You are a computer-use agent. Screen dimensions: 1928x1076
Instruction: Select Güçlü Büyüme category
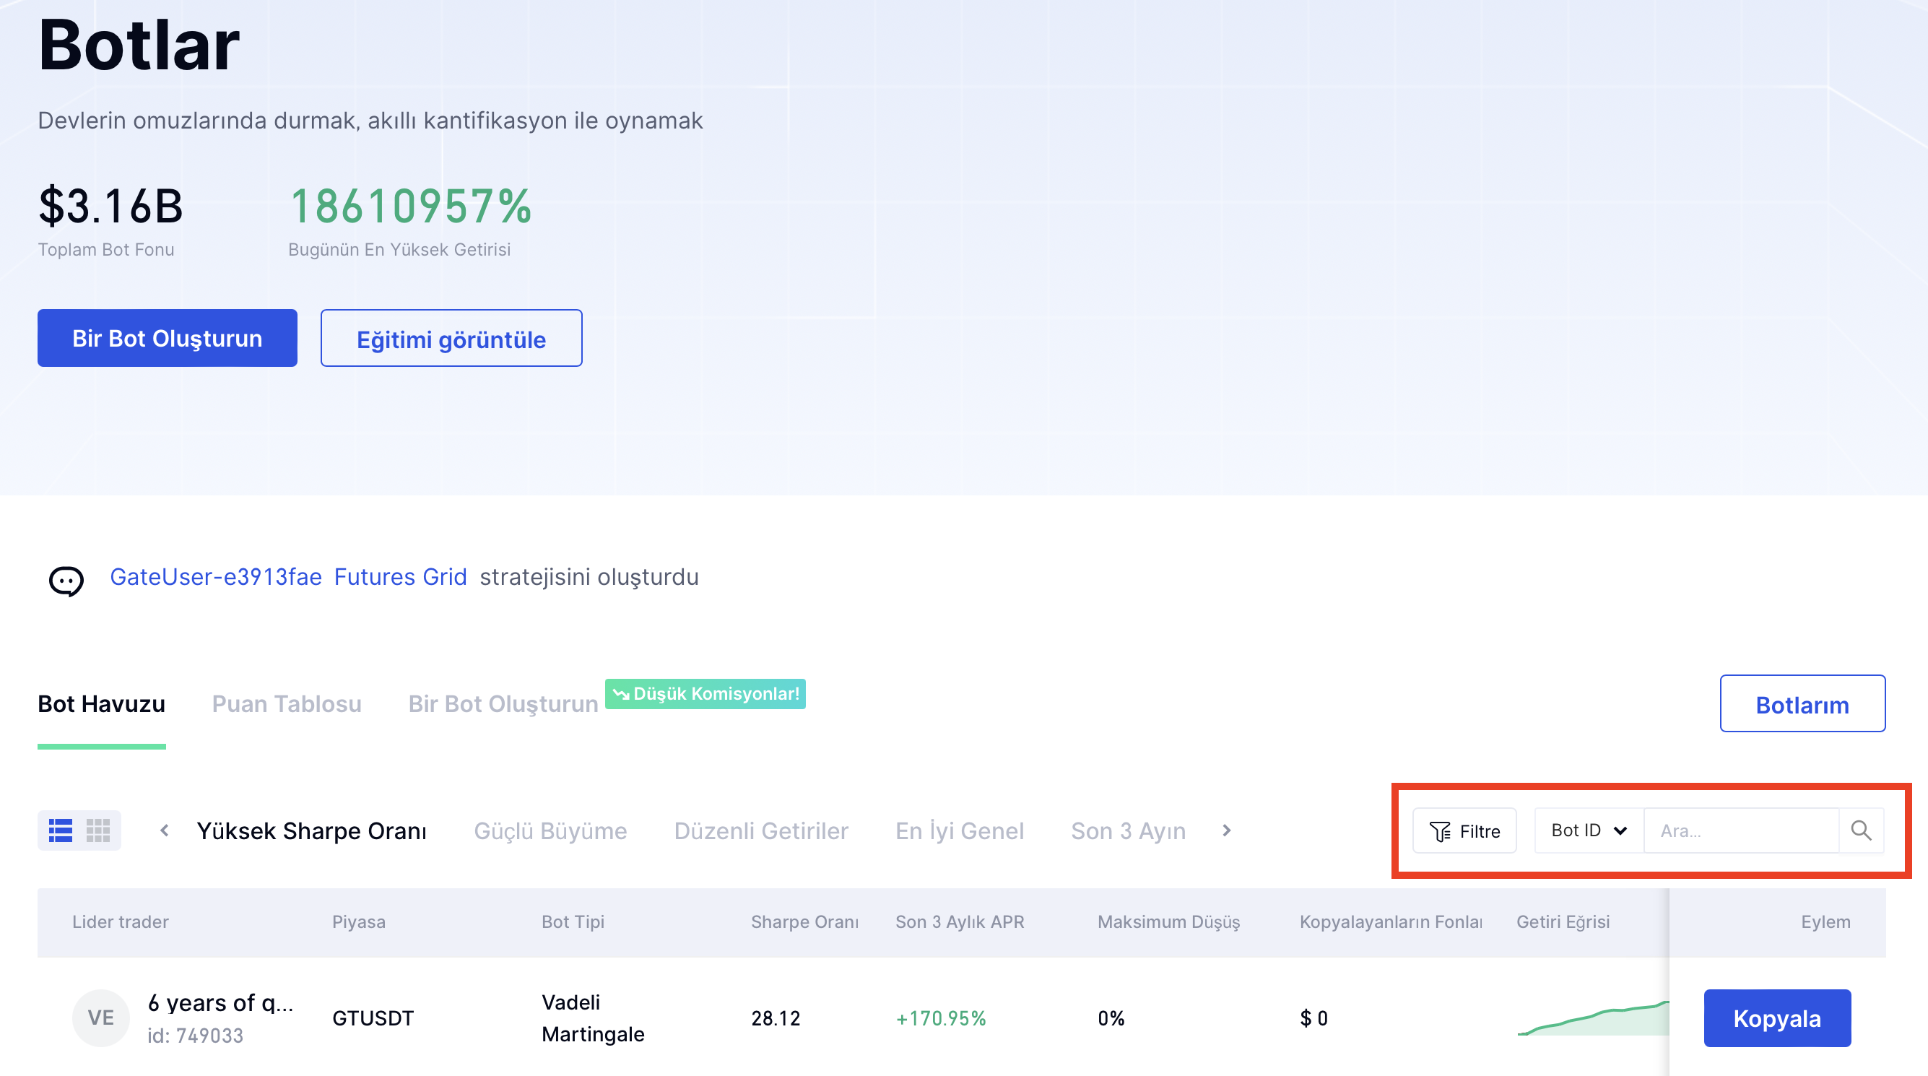tap(550, 830)
